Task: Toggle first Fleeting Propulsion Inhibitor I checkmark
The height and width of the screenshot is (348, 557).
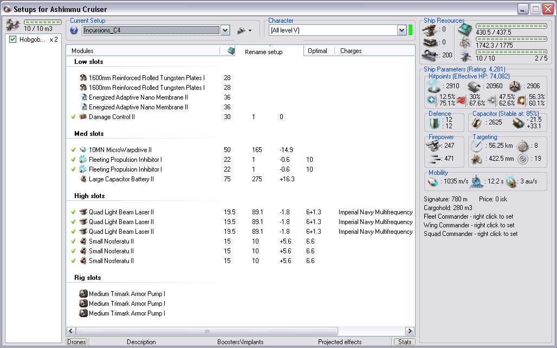Action: tap(74, 159)
